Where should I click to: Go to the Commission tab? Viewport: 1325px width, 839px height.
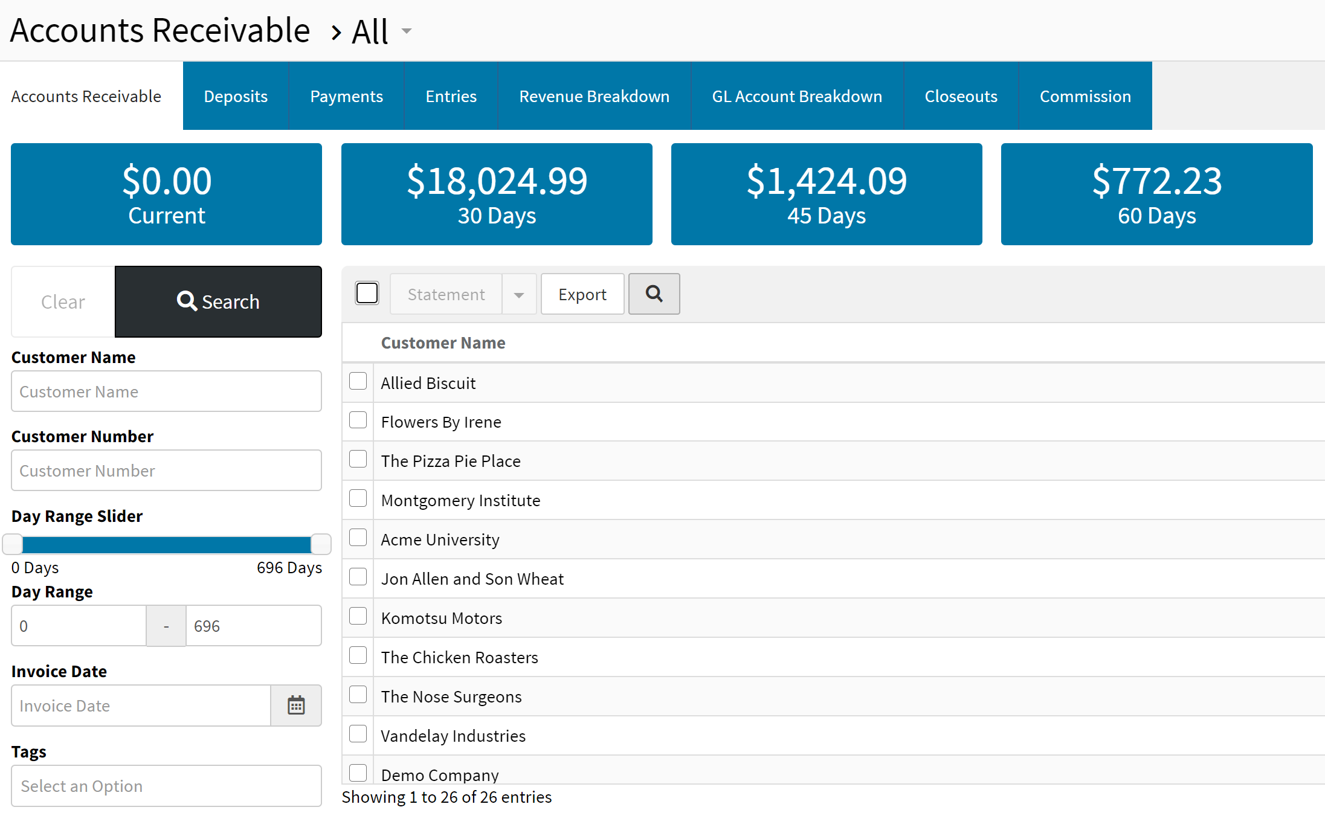click(1085, 96)
